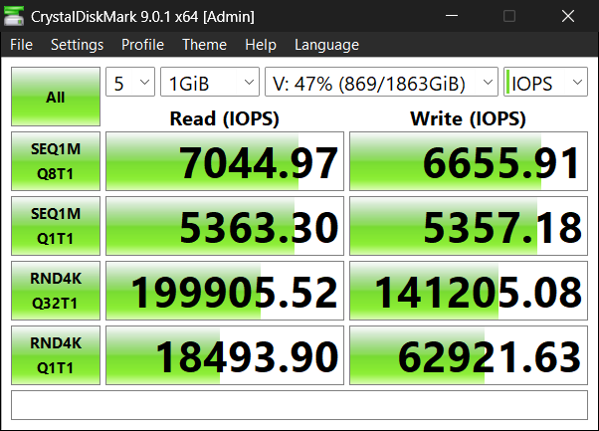Image resolution: width=599 pixels, height=431 pixels.
Task: Click the 7044.97 read result
Action: point(225,161)
